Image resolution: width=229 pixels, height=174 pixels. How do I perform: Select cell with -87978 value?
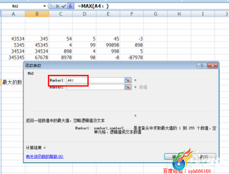tap(132, 57)
